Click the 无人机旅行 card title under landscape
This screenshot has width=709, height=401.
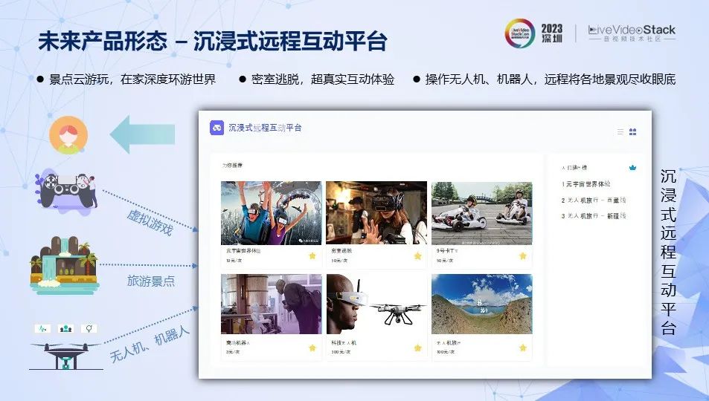pyautogui.click(x=449, y=343)
